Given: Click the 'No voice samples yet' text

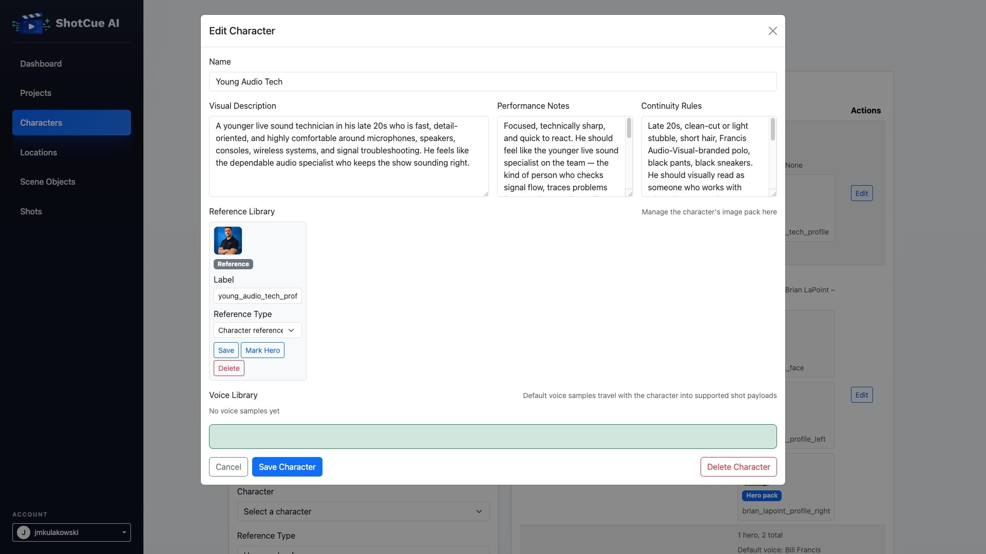Looking at the screenshot, I should click(244, 411).
